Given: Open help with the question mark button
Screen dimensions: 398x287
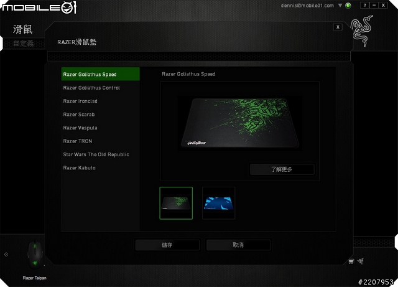Looking at the screenshot, I should 365,5.
